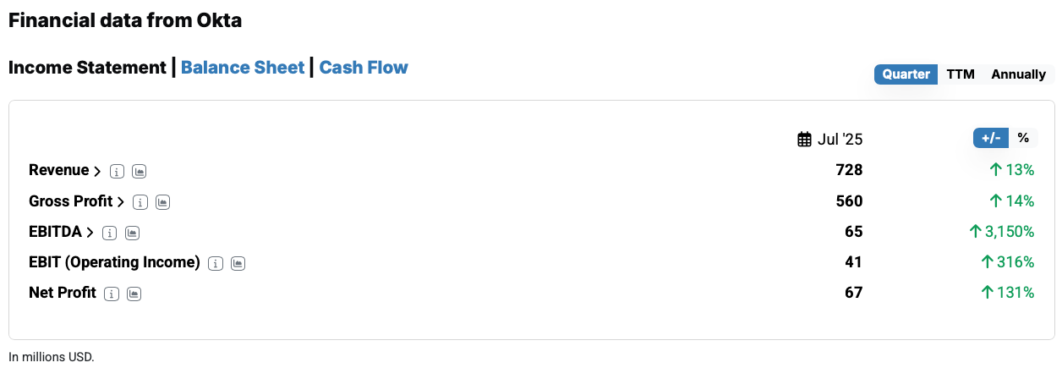This screenshot has height=368, width=1062.
Task: Open the Net Profit chart icon
Action: pos(134,294)
